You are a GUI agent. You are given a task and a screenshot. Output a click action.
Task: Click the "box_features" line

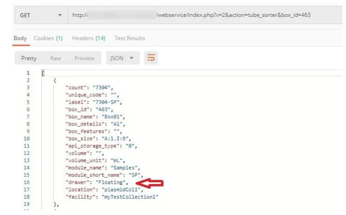point(94,131)
